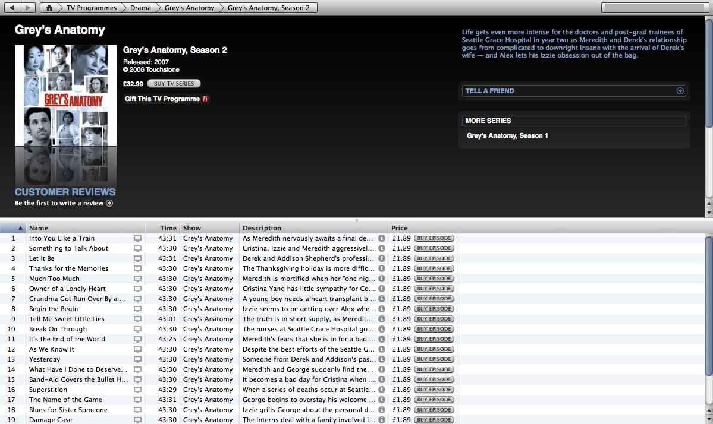Open Tell a Friend
The height and width of the screenshot is (424, 713).
(x=573, y=91)
